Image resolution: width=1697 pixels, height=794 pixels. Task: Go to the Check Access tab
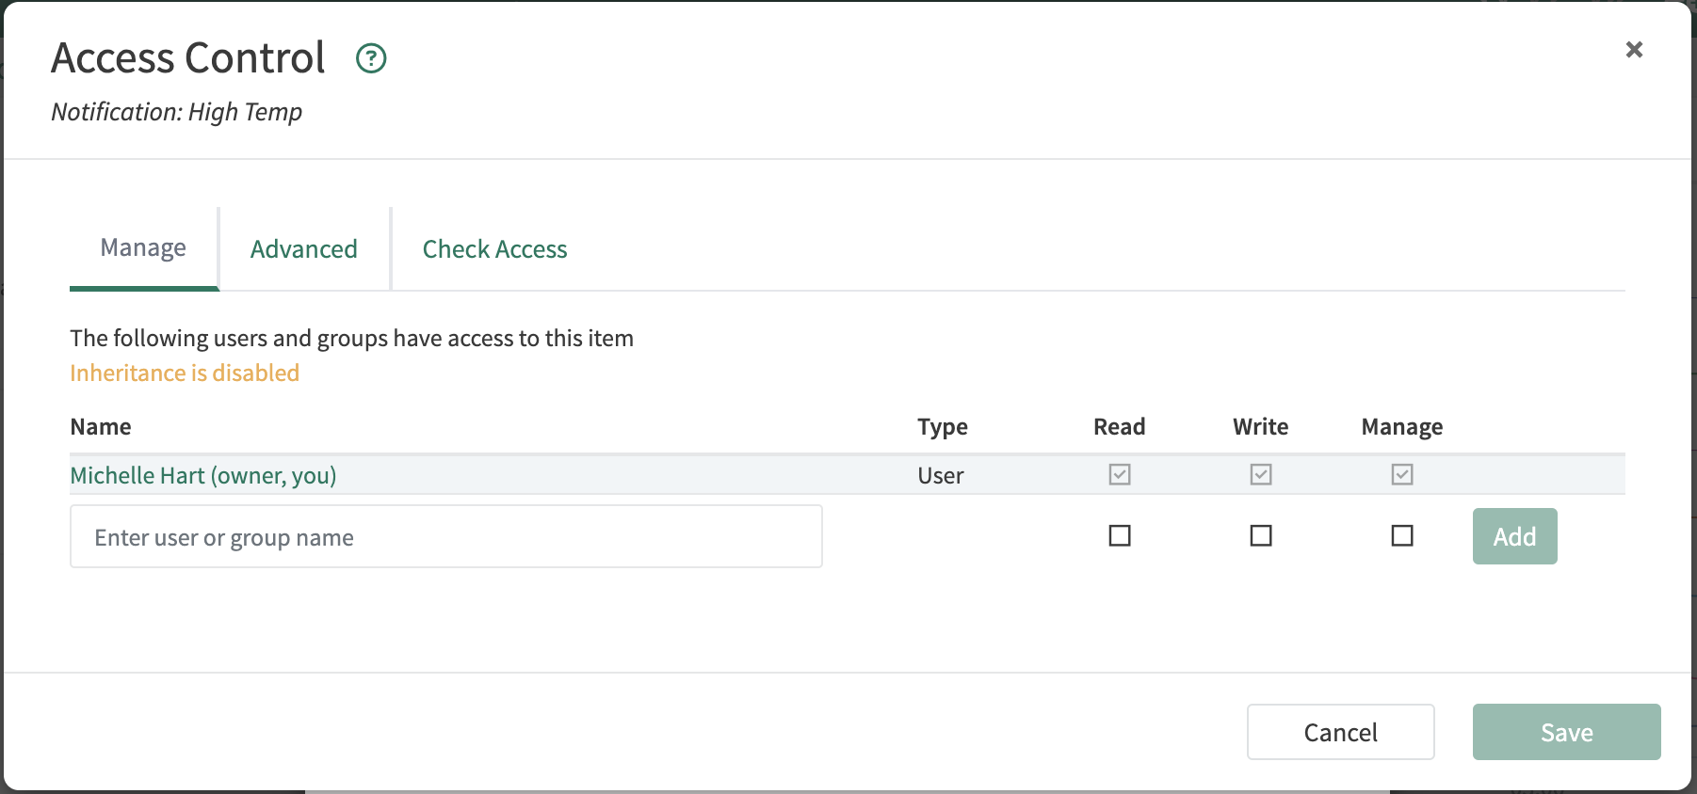click(x=494, y=249)
